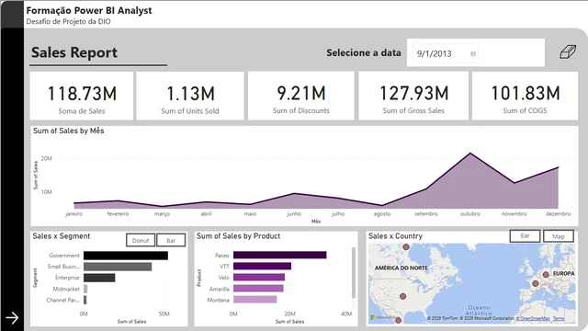588x331 pixels.
Task: Click the United States bubble on map
Action: [402, 296]
